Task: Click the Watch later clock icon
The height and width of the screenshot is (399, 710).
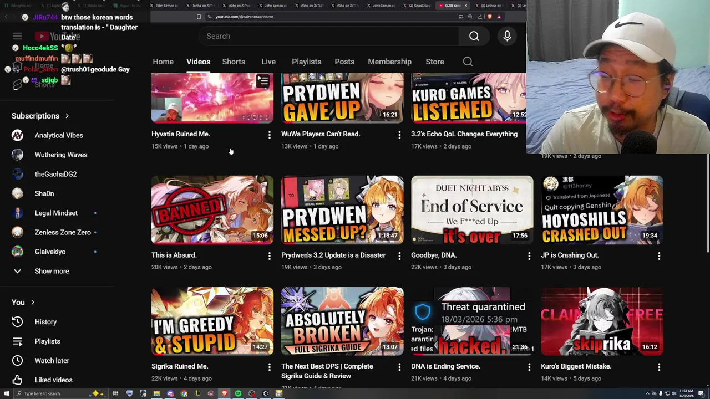Action: [17, 360]
